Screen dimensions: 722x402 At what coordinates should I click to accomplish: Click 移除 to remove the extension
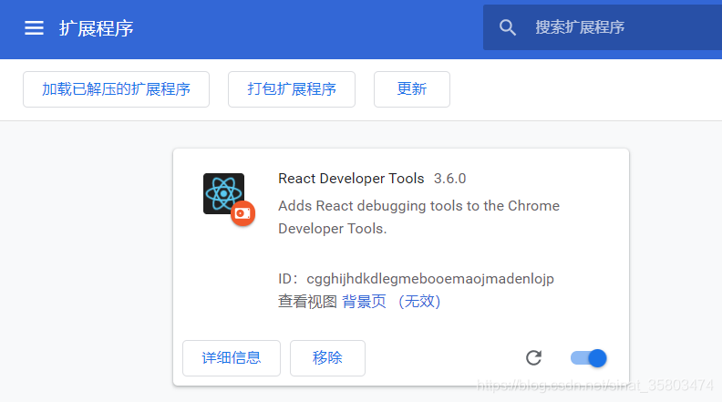[327, 358]
